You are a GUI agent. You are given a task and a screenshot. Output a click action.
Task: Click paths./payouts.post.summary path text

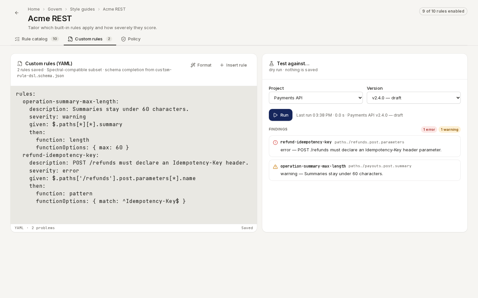[x=380, y=166]
